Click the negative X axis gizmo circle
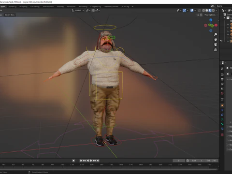Screen dimensions: 232x174 click(205, 25)
